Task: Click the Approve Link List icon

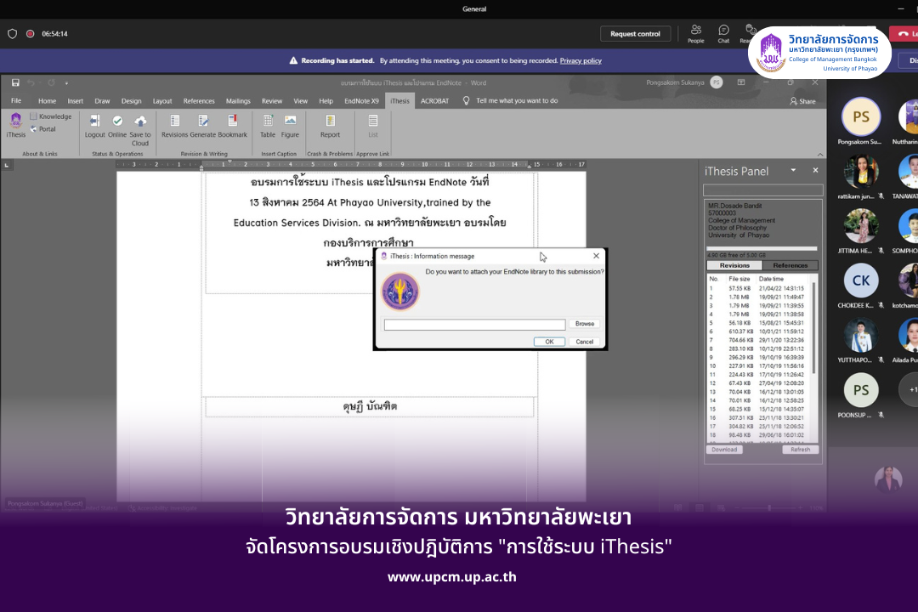Action: tap(373, 121)
